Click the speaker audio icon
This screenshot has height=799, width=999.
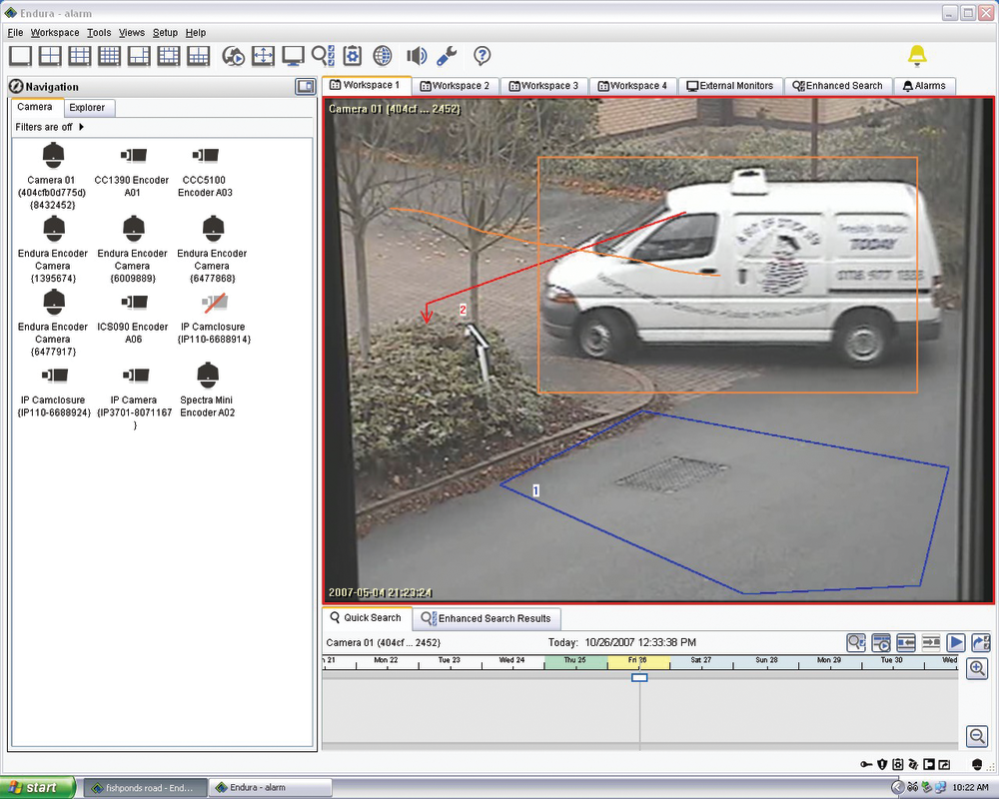pos(417,56)
